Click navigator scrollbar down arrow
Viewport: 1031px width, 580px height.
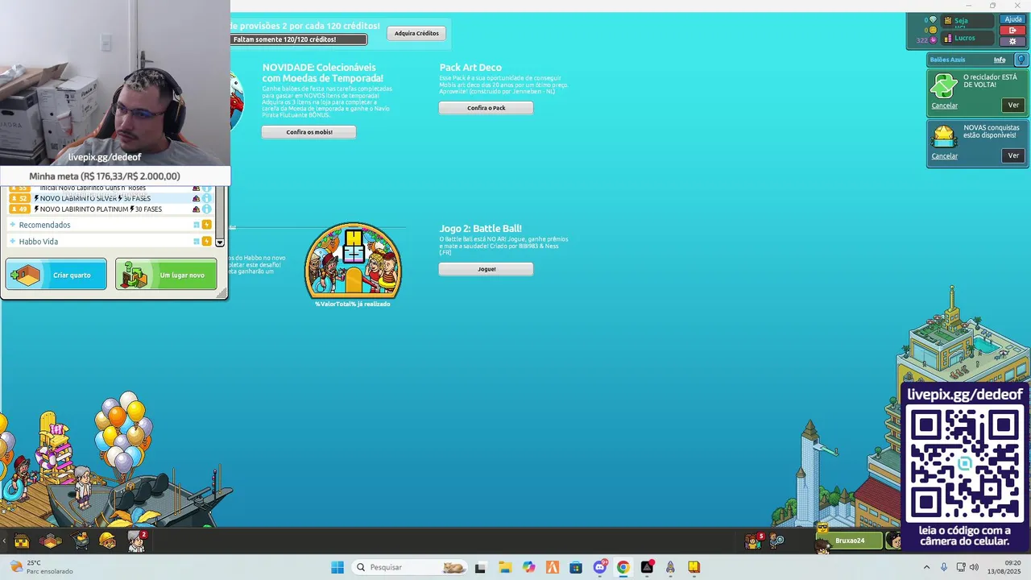point(220,242)
